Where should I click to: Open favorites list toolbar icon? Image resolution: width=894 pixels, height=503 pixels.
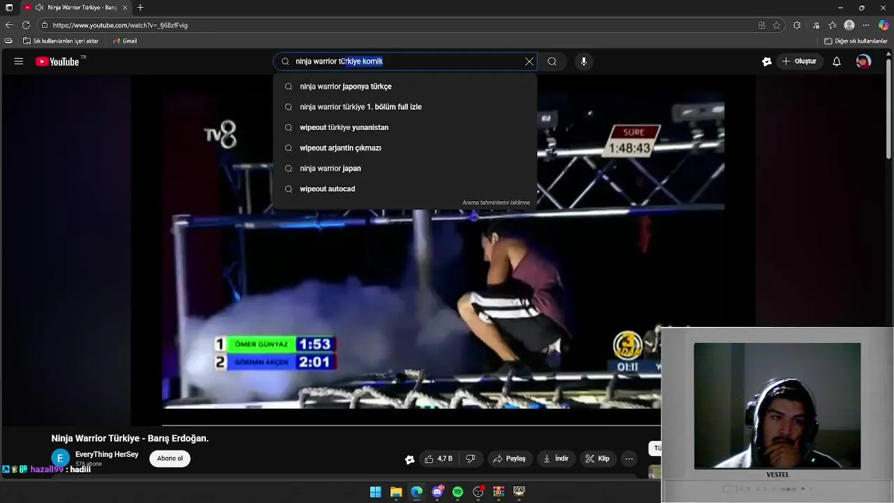tap(832, 25)
